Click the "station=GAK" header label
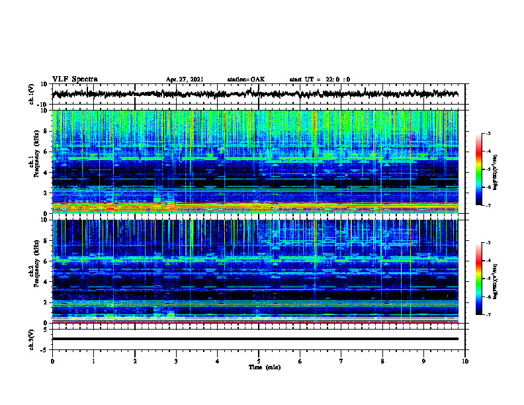 click(246, 79)
